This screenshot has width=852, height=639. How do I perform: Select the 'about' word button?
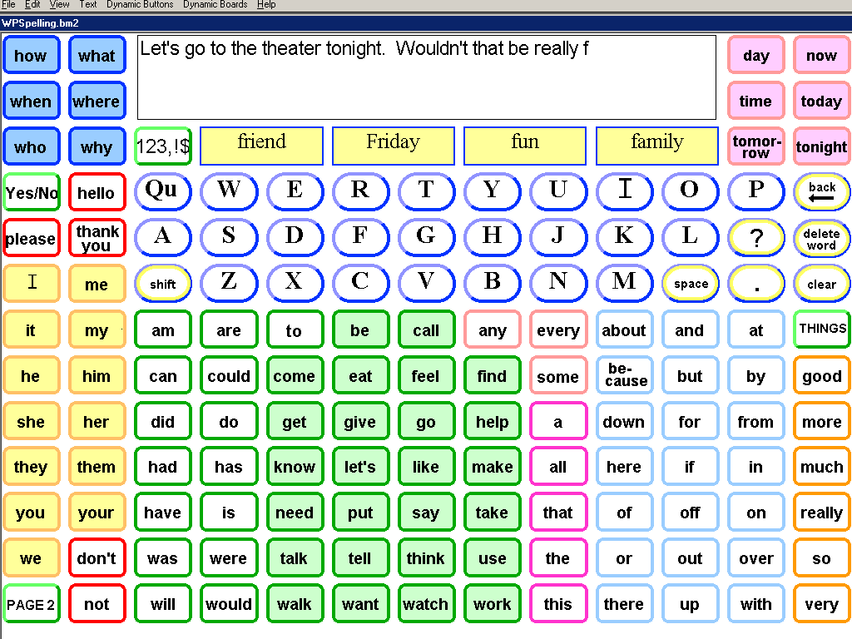[x=624, y=329]
